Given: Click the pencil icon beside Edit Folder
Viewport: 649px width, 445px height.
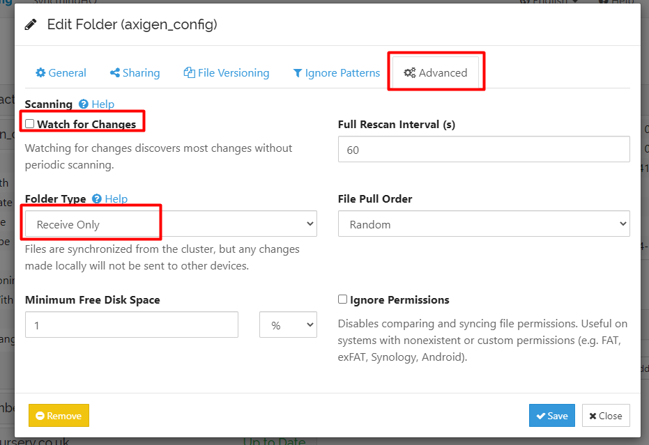Looking at the screenshot, I should pyautogui.click(x=31, y=25).
